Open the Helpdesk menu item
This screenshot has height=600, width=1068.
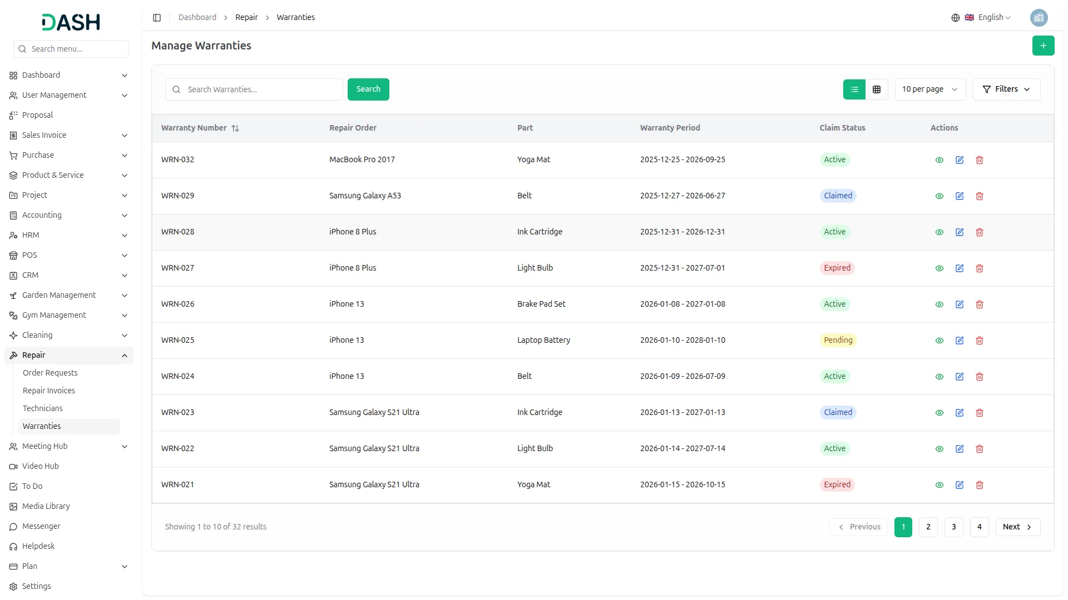pos(69,547)
